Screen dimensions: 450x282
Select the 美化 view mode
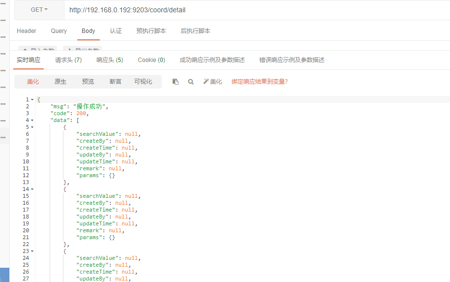click(x=33, y=82)
